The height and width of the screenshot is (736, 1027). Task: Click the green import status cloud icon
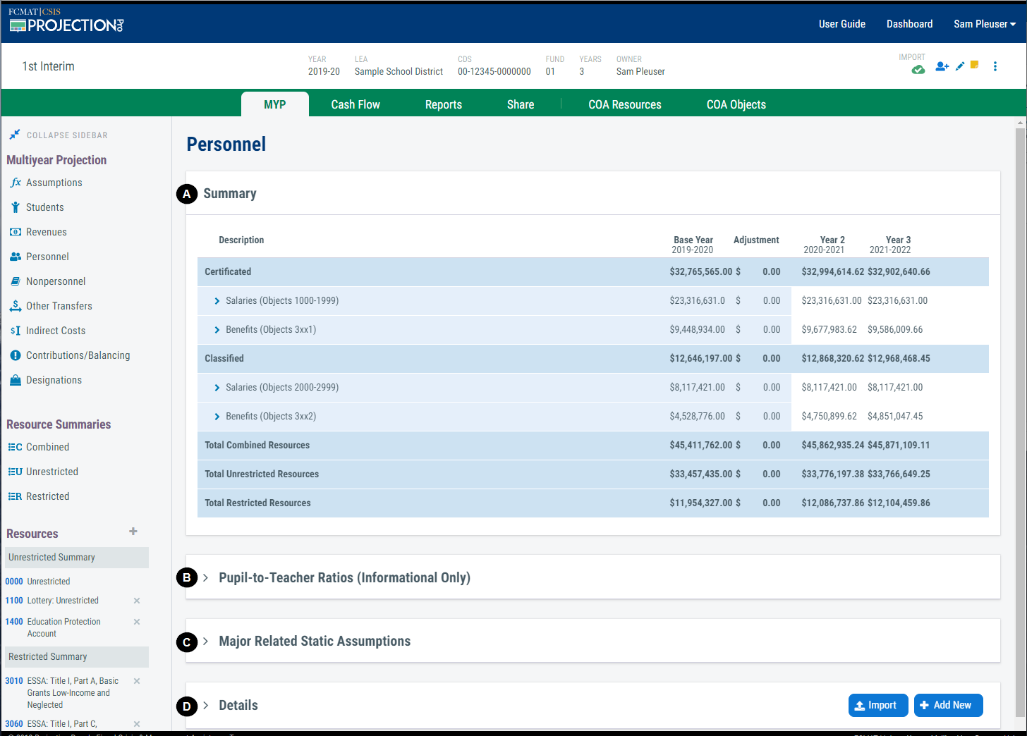pyautogui.click(x=918, y=69)
